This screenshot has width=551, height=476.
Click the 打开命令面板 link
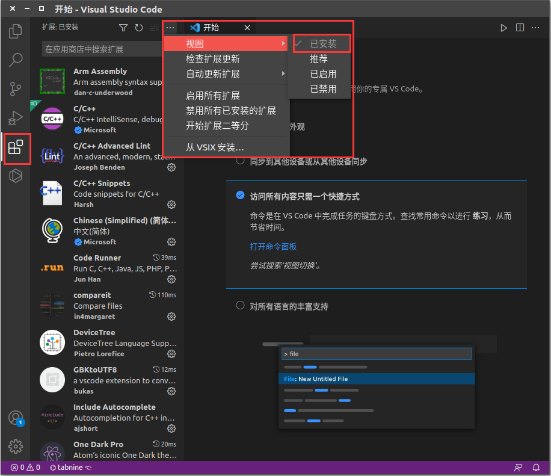273,247
